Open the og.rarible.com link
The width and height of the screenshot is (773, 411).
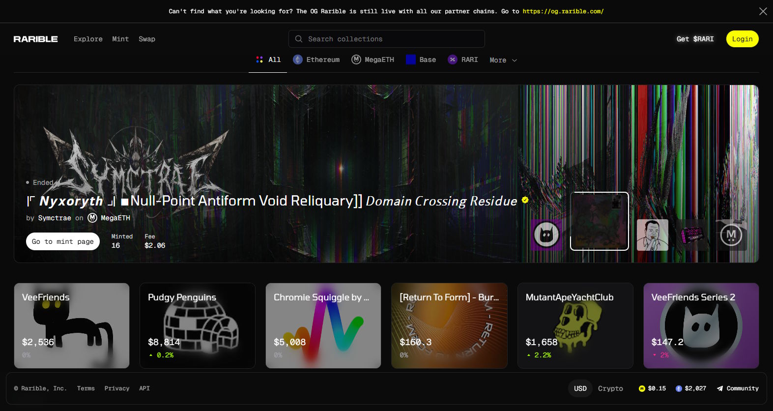pos(563,11)
